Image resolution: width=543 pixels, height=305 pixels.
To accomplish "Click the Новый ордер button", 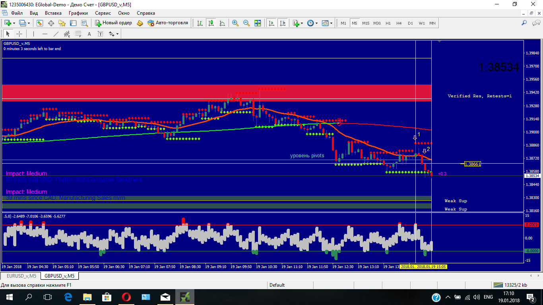I will click(113, 23).
